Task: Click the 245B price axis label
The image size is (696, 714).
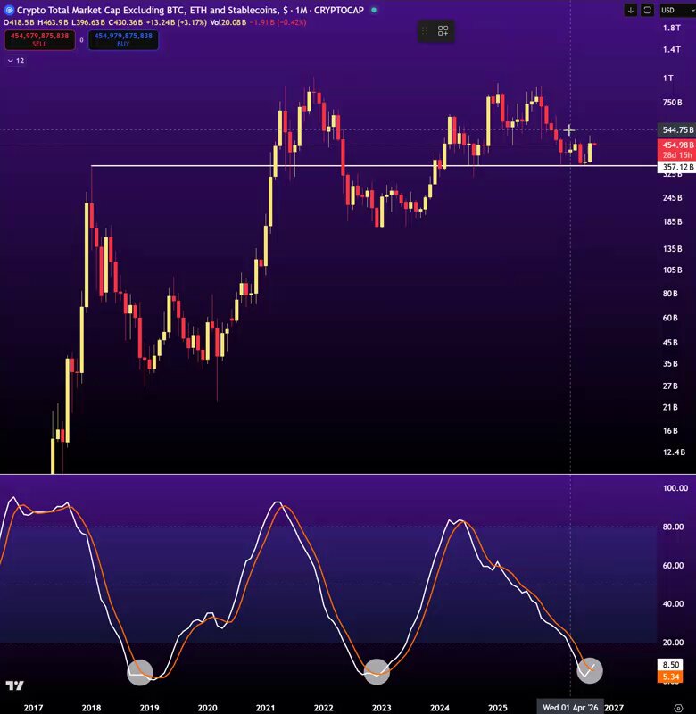Action: (x=672, y=197)
